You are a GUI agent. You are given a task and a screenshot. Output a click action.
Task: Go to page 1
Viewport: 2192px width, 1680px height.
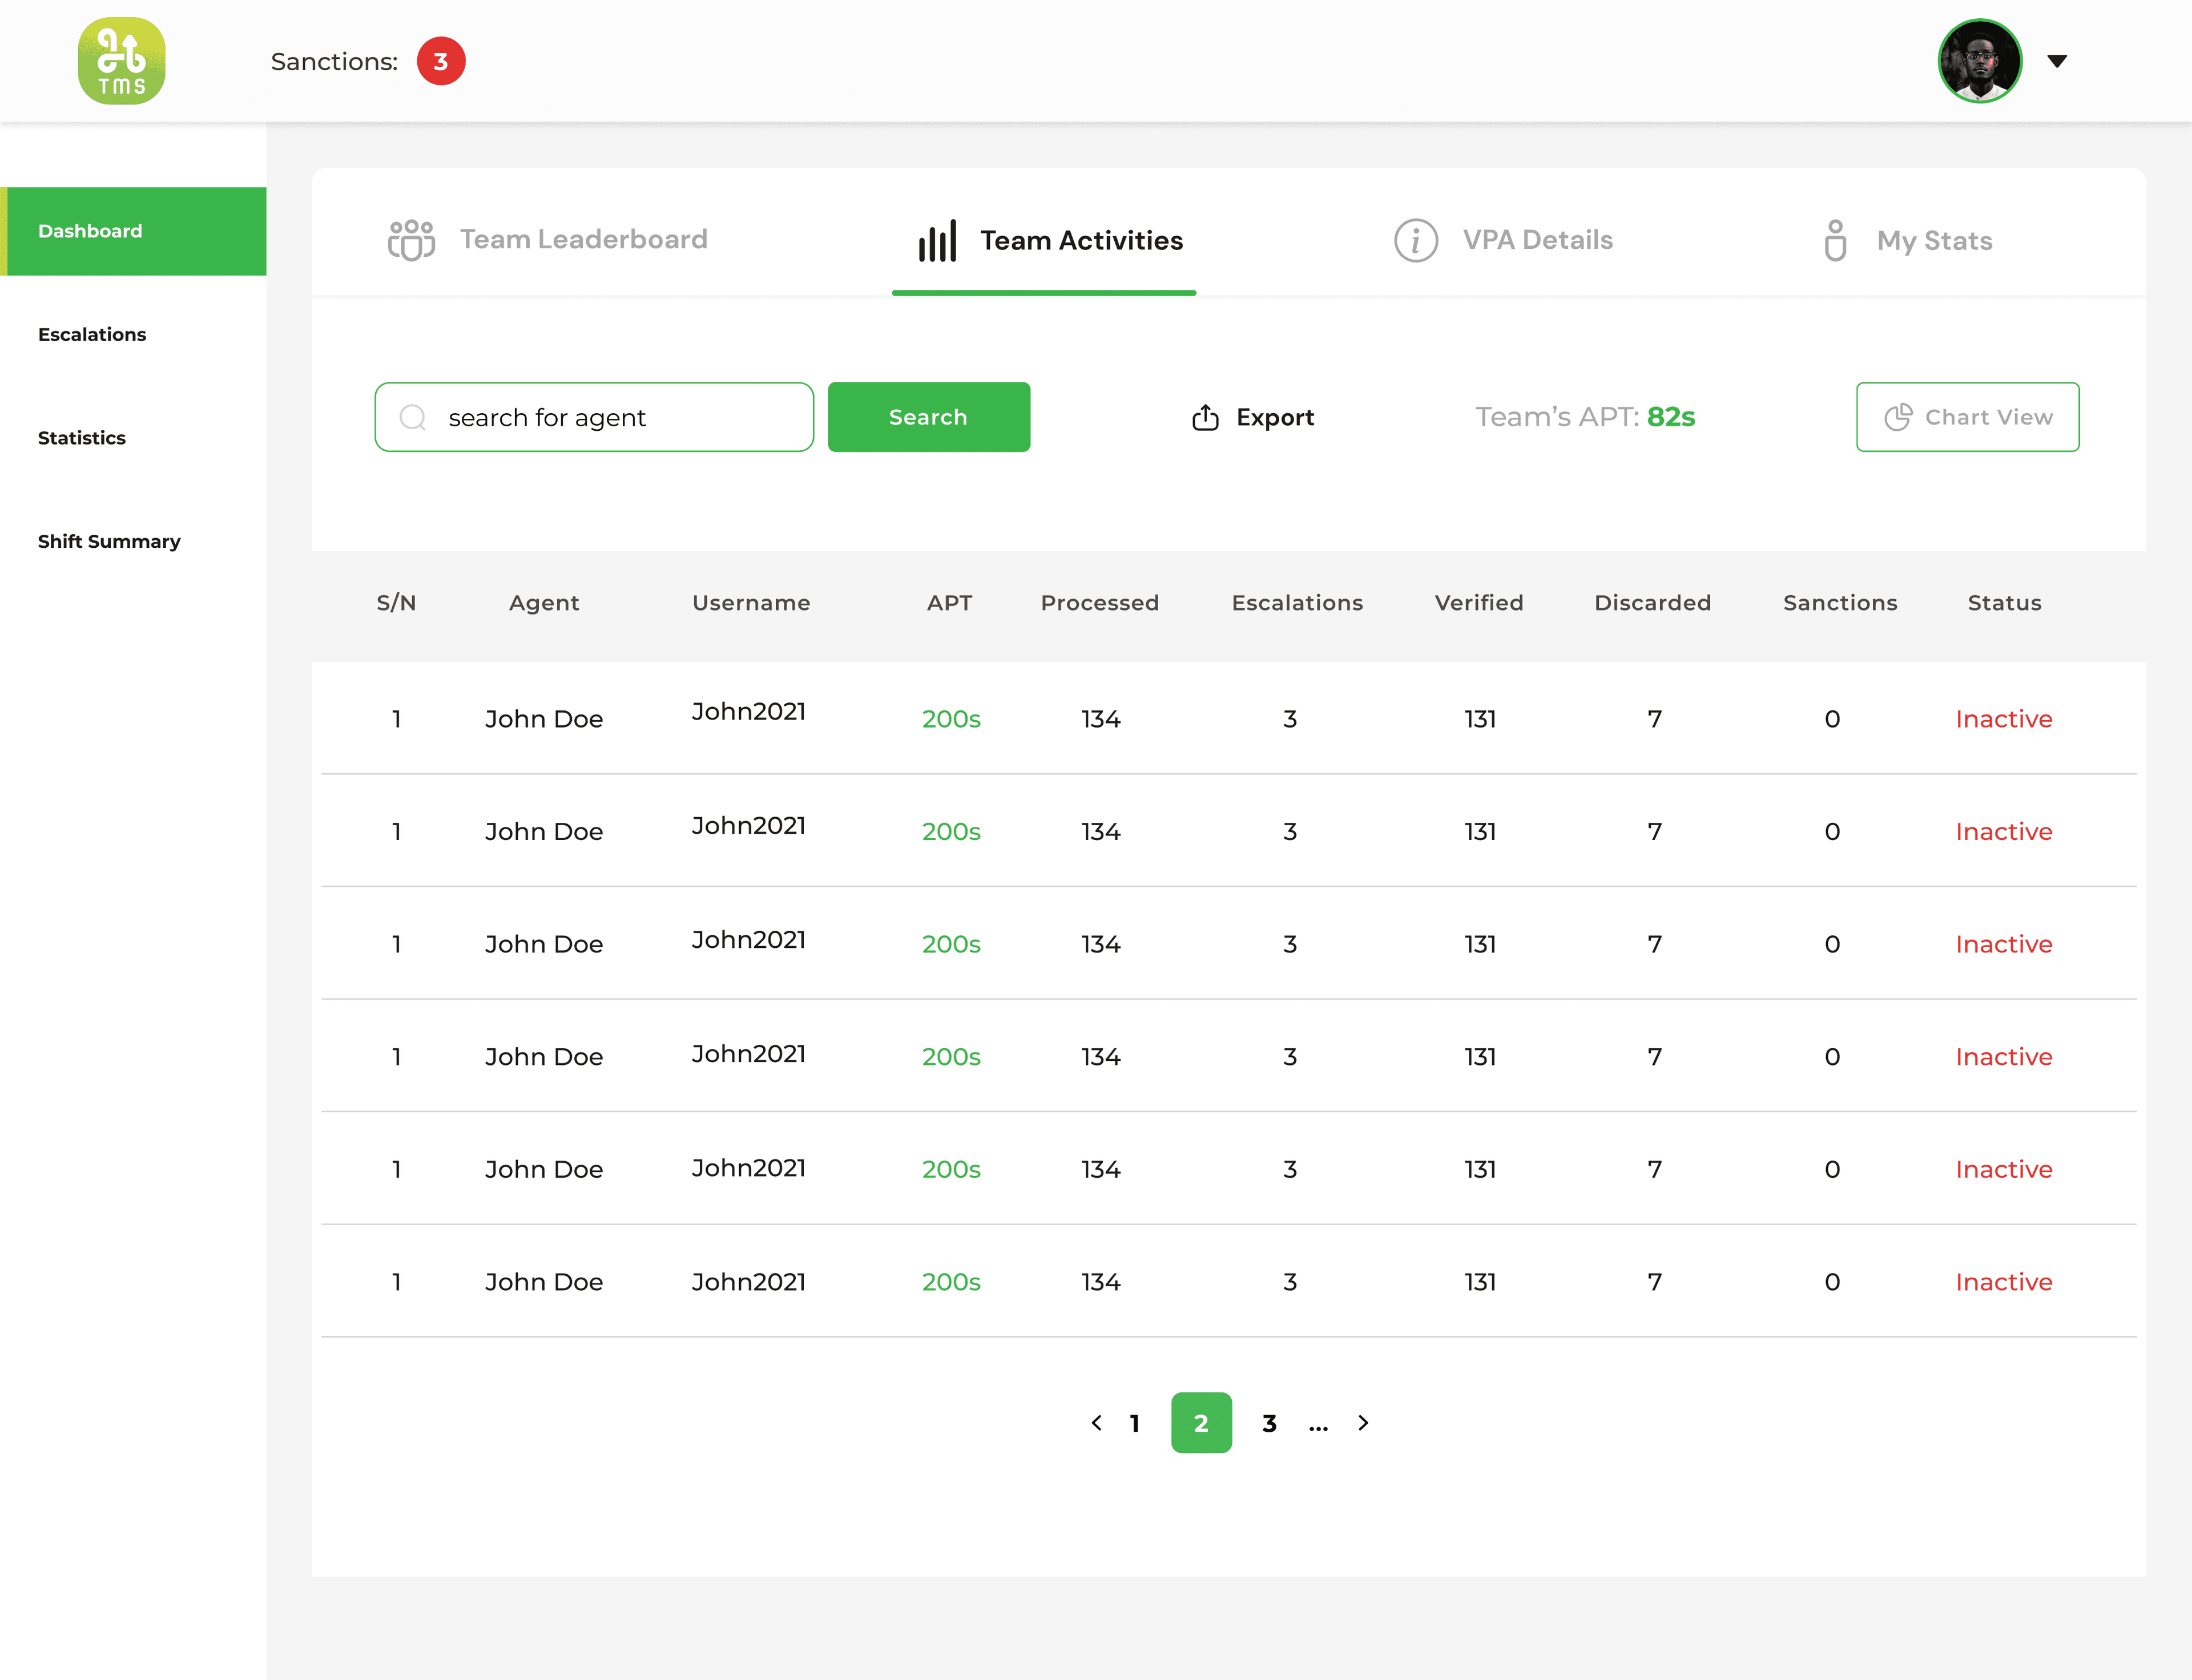click(x=1134, y=1423)
